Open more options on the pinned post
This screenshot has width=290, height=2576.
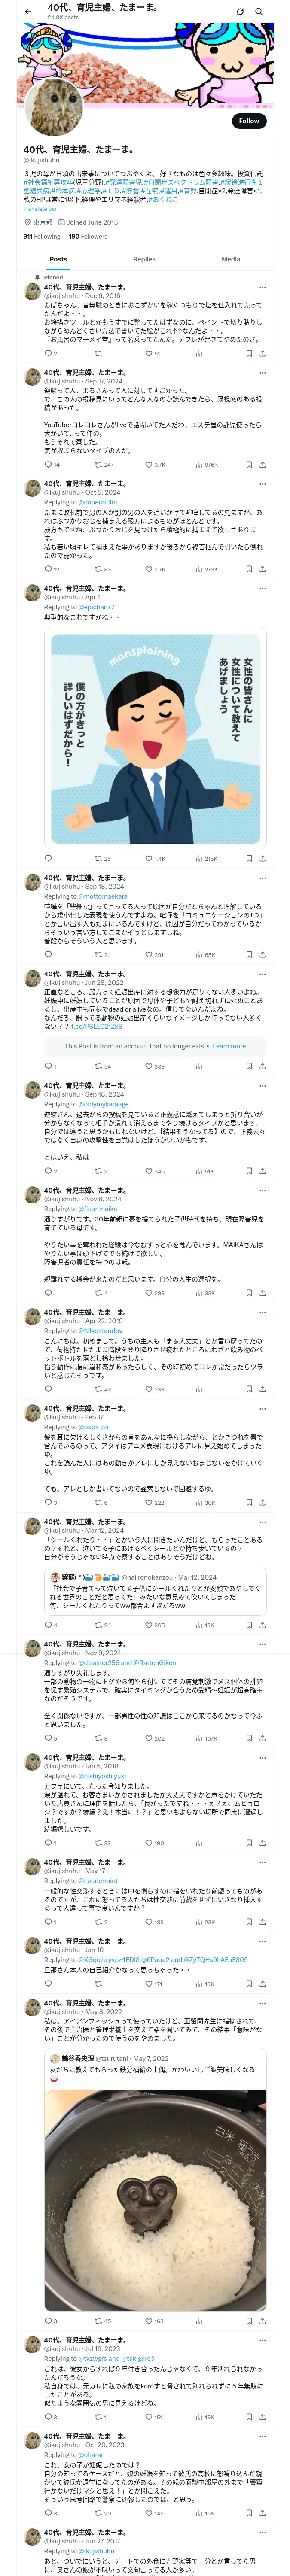click(262, 287)
